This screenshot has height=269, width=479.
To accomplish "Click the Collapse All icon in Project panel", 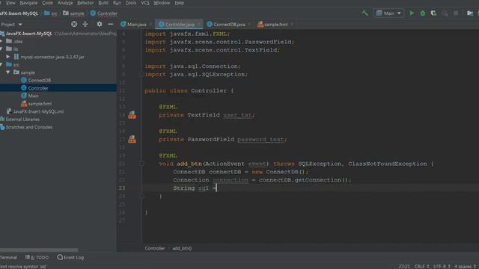I will tap(85, 24).
